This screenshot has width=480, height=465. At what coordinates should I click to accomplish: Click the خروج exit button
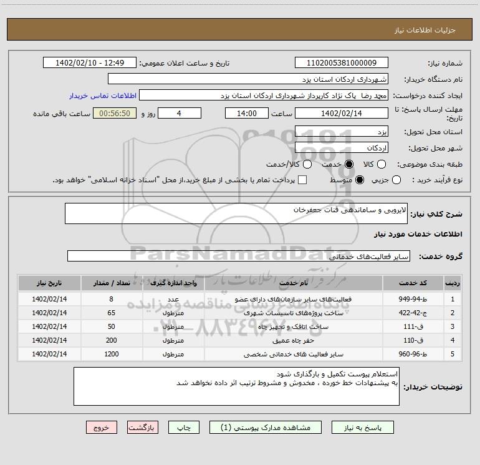tap(102, 428)
